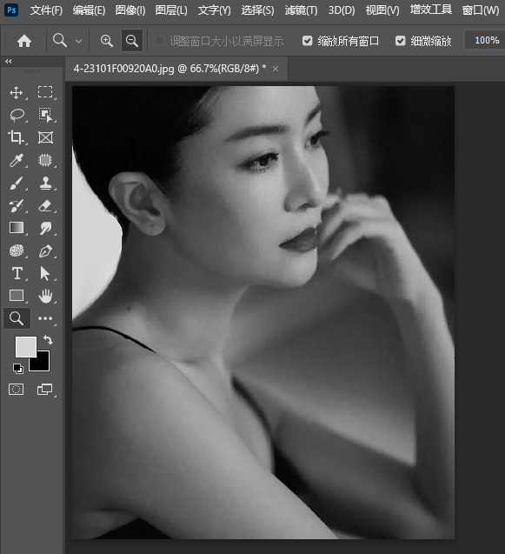Click the Photoshop Ps logo
This screenshot has width=505, height=554.
(11, 10)
